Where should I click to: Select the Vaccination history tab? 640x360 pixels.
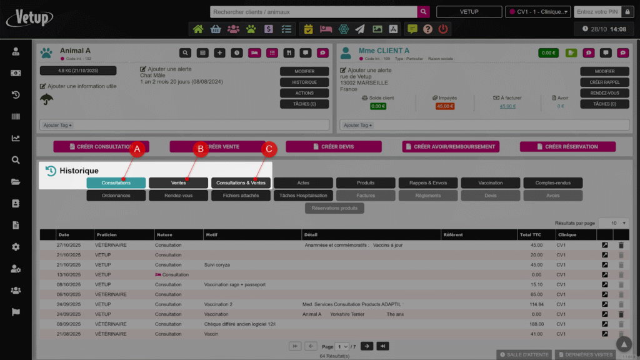[491, 182]
